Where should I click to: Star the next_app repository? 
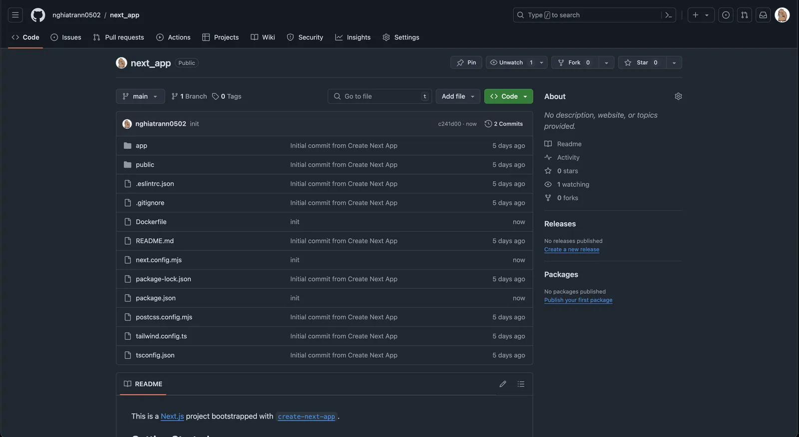642,62
